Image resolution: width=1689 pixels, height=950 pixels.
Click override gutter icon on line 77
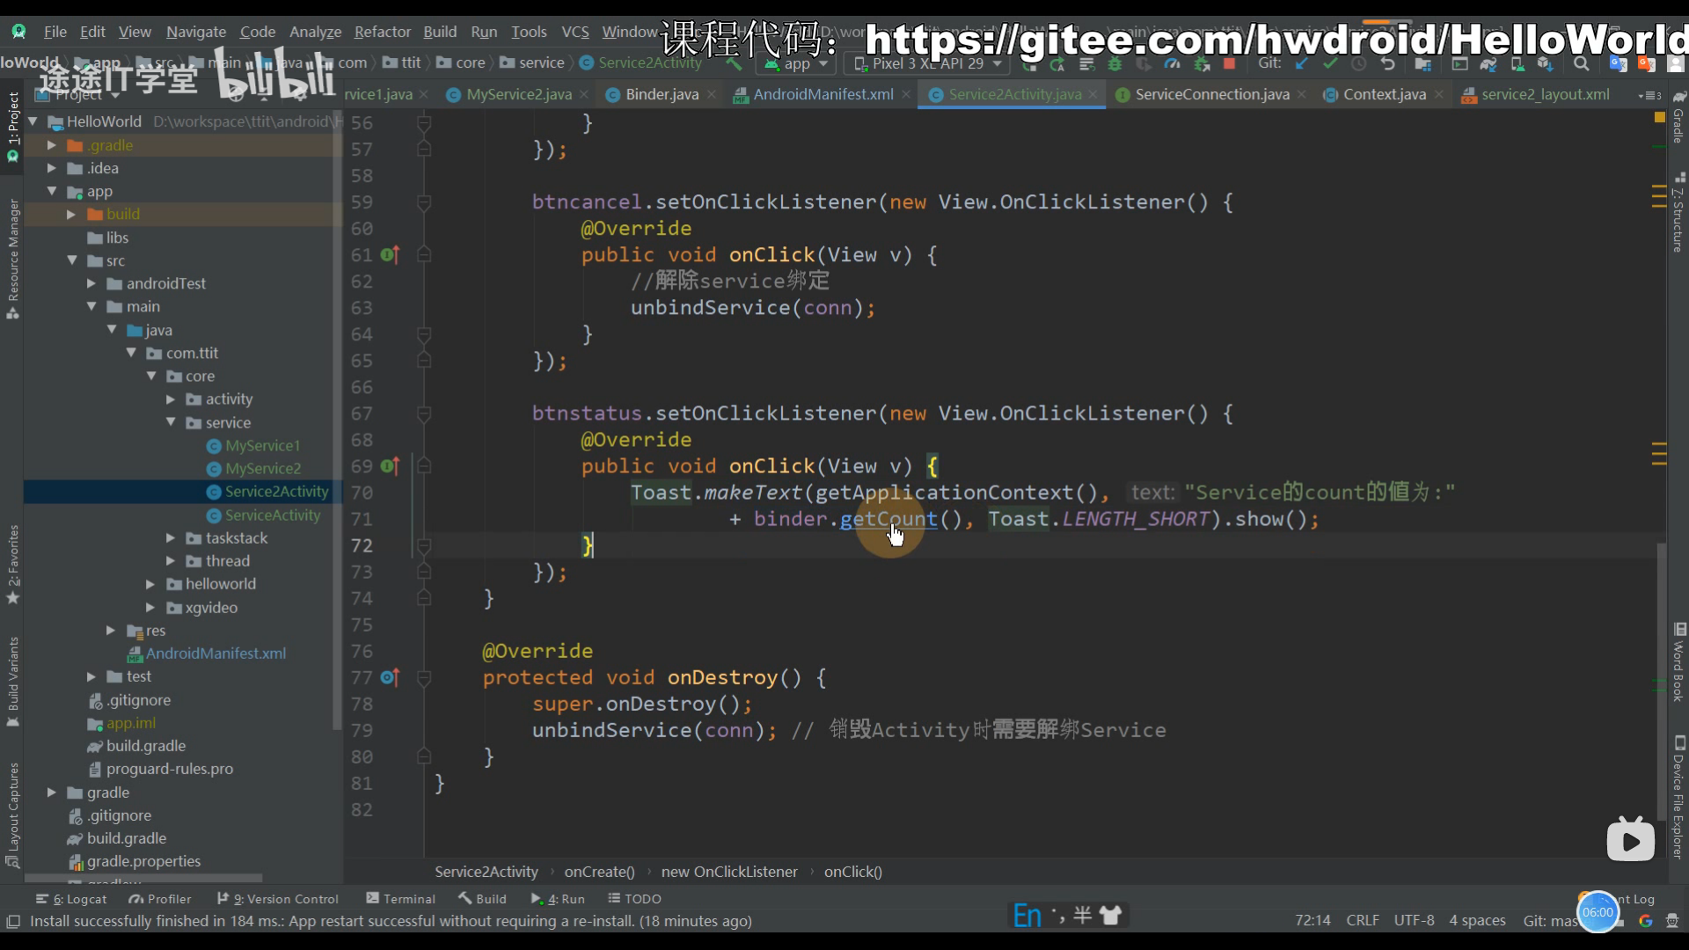point(390,677)
